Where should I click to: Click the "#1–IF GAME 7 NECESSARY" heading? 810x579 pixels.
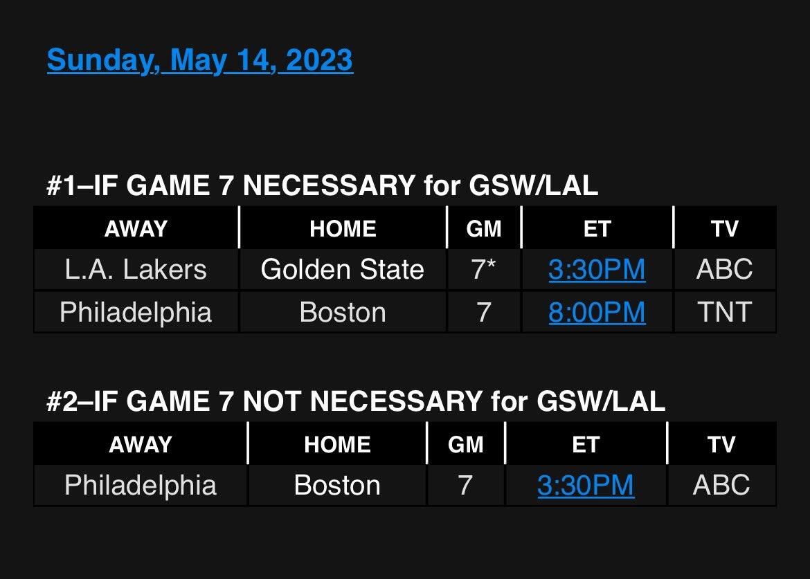click(x=322, y=187)
